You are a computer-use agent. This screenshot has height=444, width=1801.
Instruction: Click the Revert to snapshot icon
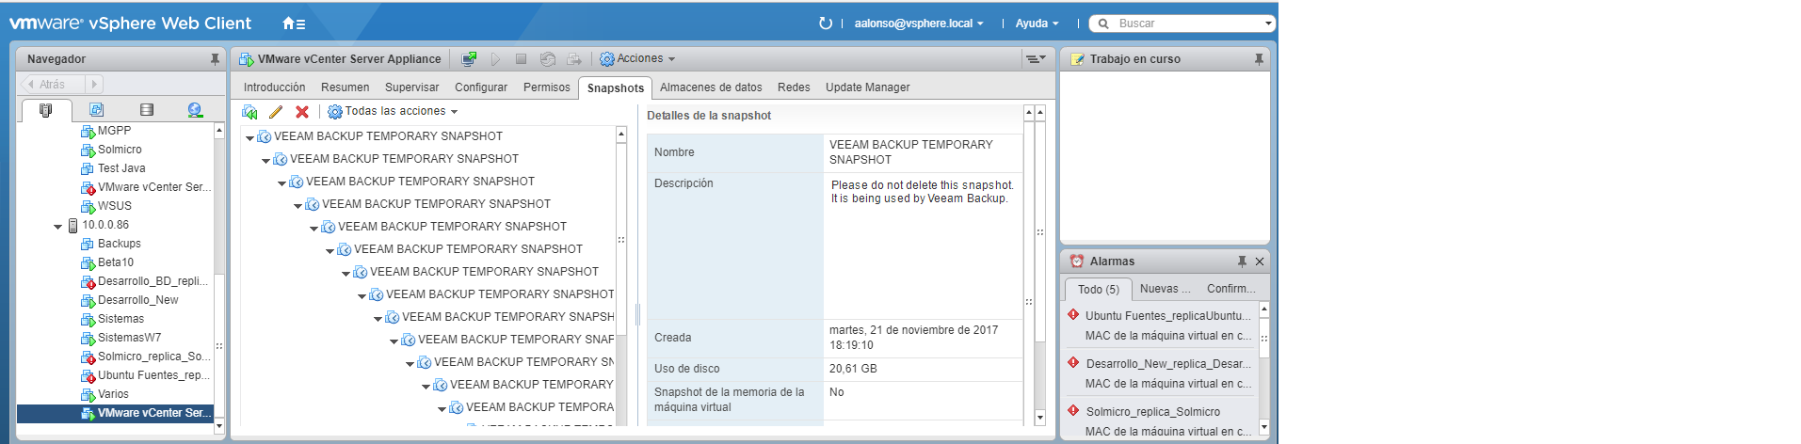(249, 112)
